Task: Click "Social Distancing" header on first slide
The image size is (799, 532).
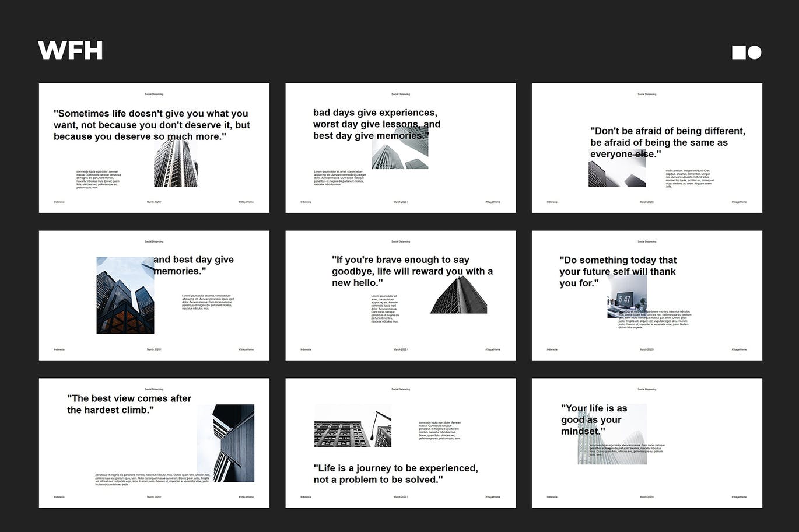Action: coord(154,94)
